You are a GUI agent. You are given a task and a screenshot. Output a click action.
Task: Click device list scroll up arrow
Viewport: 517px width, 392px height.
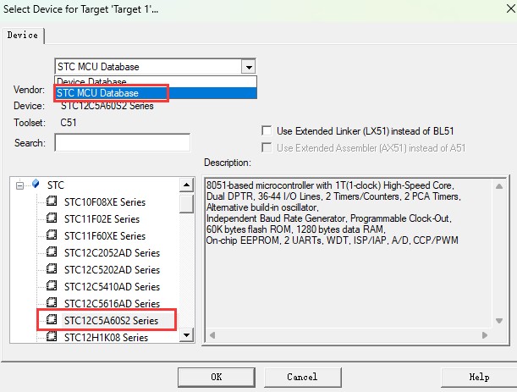pyautogui.click(x=187, y=185)
